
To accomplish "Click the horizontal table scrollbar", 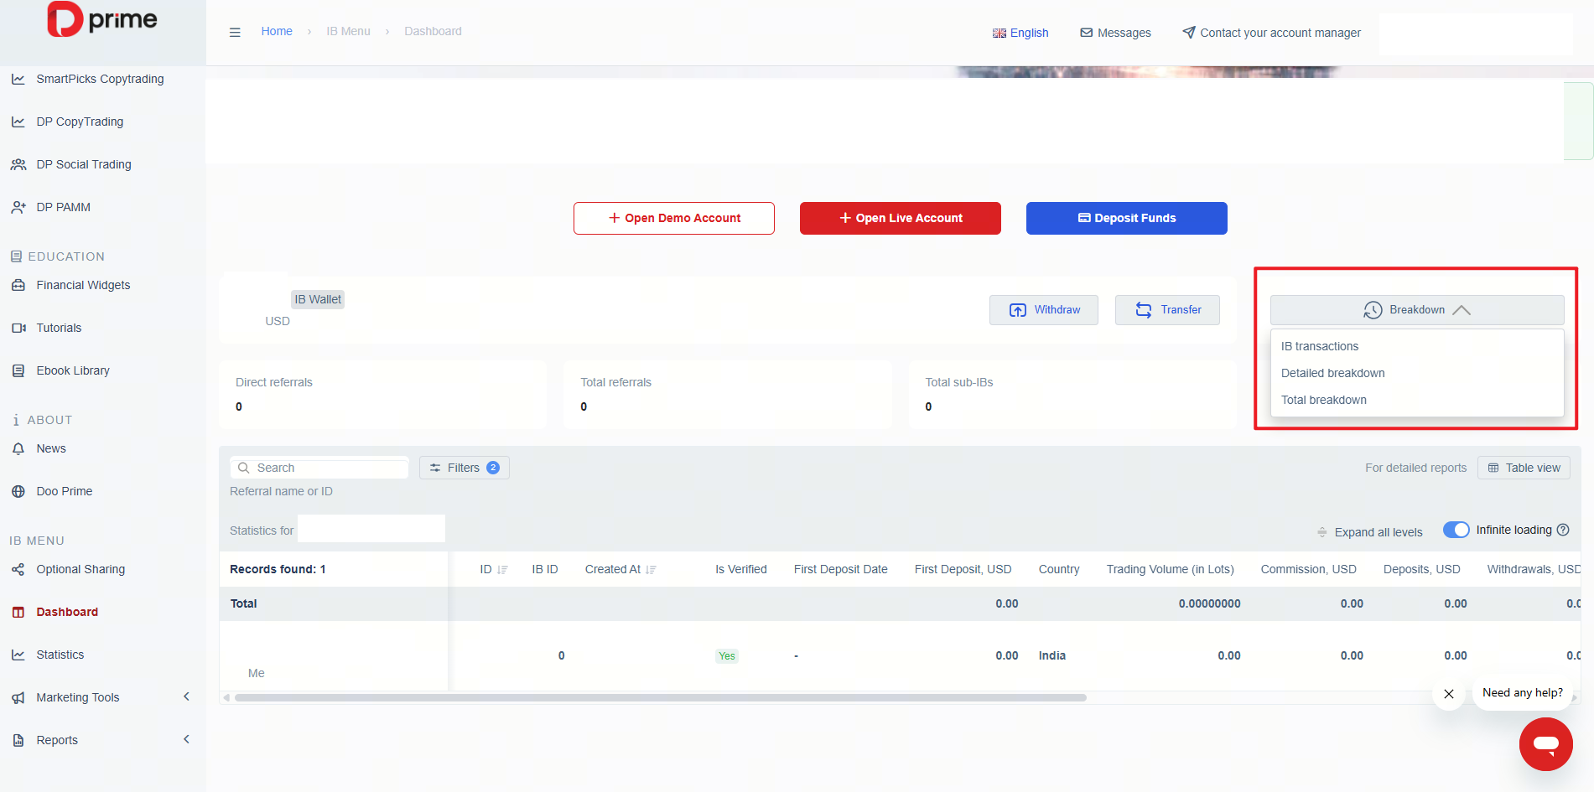I will tap(660, 697).
